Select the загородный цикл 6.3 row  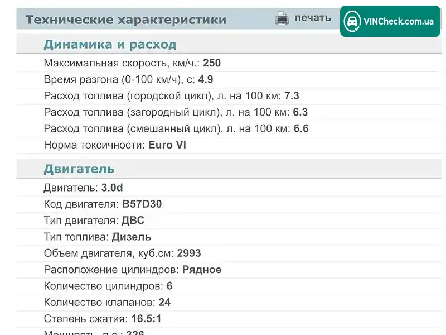[x=229, y=112]
